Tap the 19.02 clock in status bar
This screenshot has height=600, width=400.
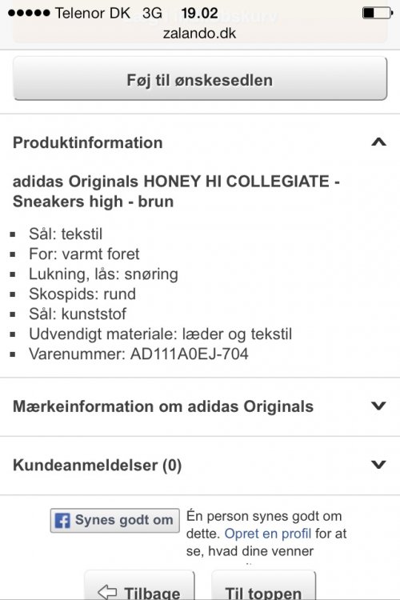[199, 13]
